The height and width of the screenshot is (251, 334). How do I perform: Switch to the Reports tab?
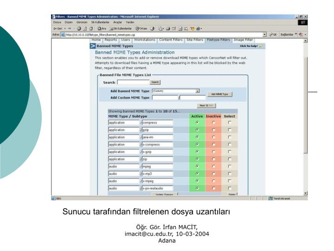coord(111,40)
